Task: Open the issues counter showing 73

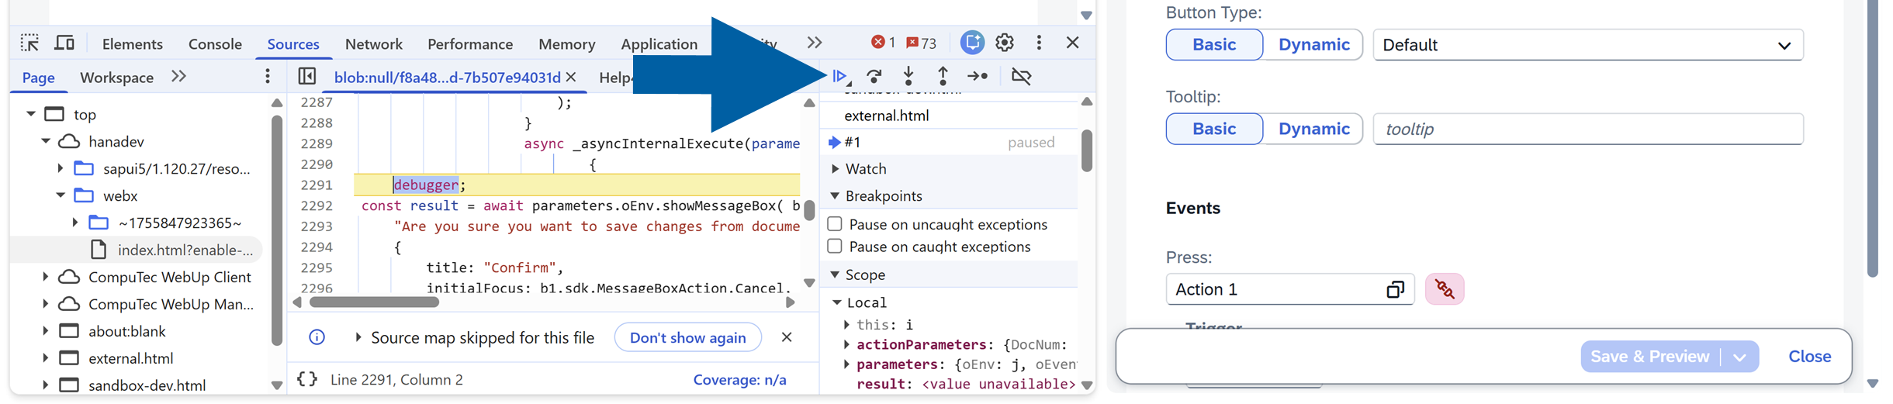Action: coord(922,43)
